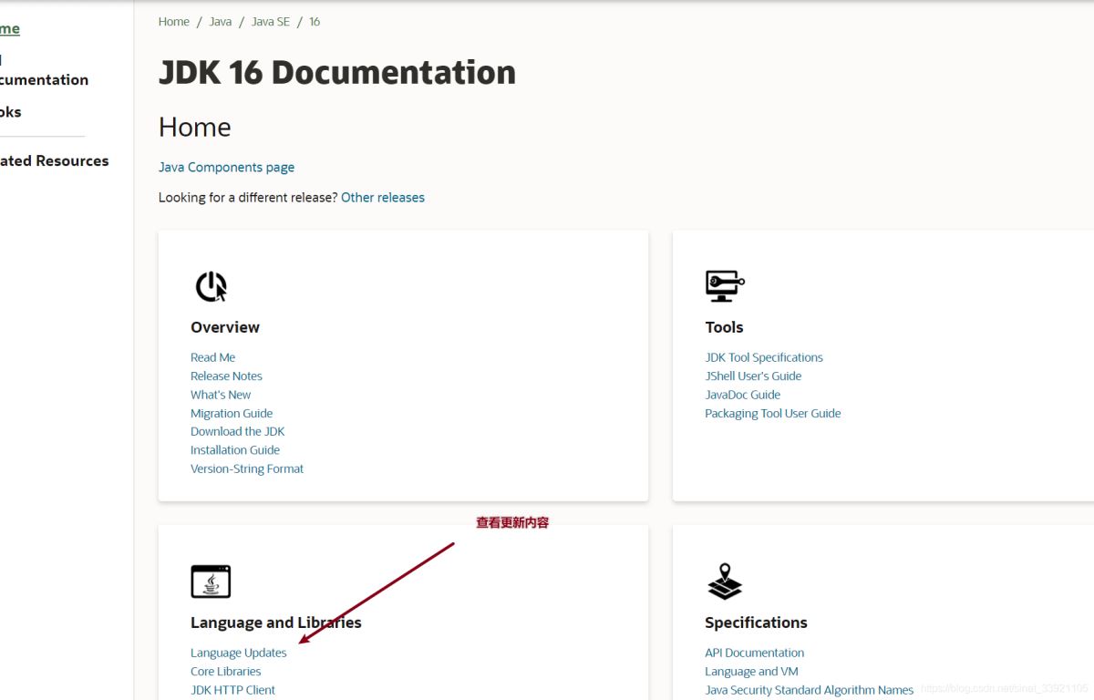The width and height of the screenshot is (1094, 700).
Task: Open the API Documentation link
Action: click(x=755, y=653)
